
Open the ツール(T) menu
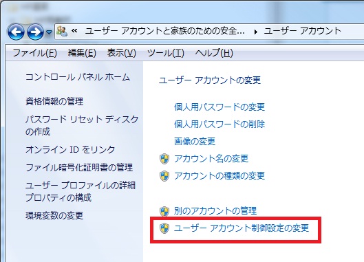coord(166,53)
